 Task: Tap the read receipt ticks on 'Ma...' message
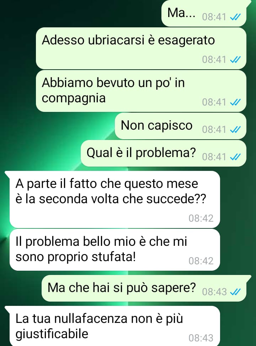235,17
